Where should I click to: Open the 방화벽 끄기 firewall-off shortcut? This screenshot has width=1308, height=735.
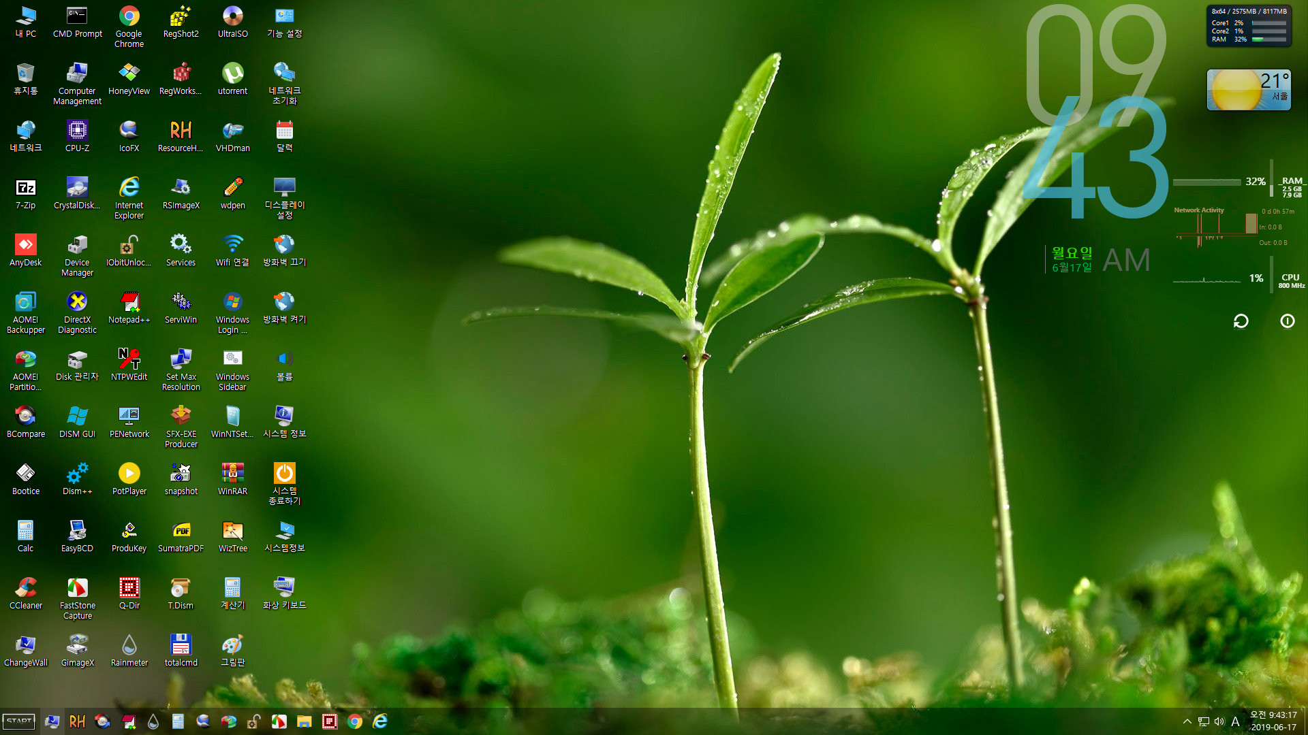pos(284,250)
